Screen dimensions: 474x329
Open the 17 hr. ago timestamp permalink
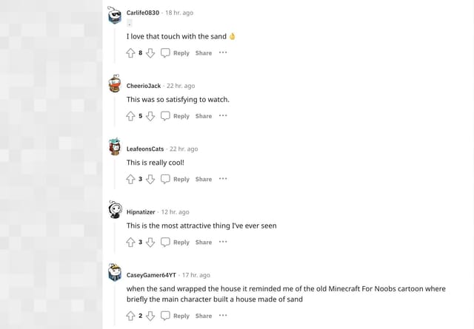(x=196, y=275)
